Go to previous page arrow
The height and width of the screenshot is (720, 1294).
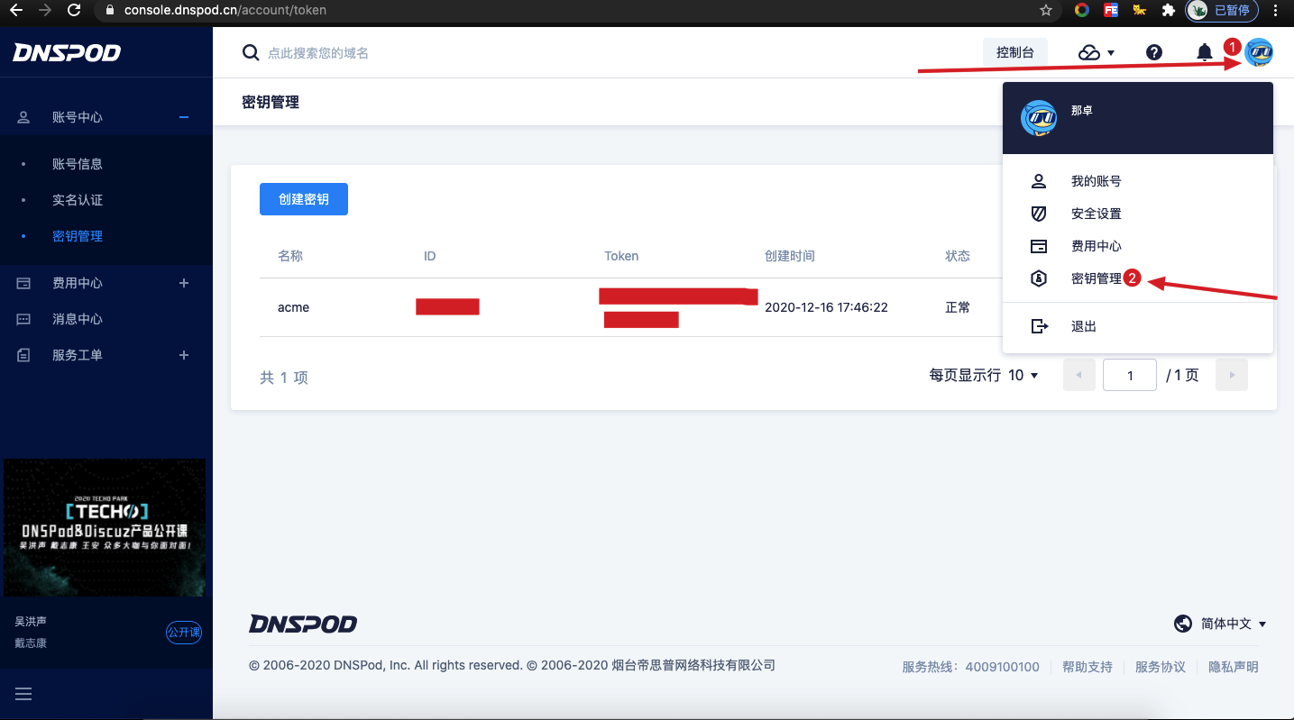[x=1079, y=375]
